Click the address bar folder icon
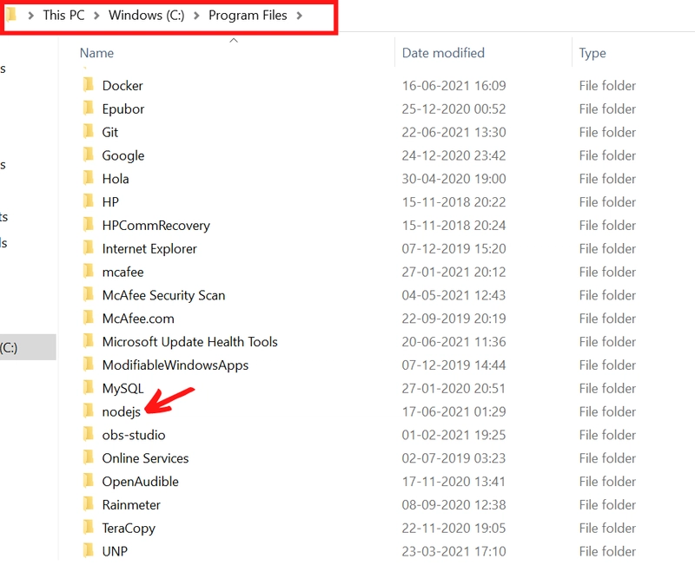Screen dimensions: 695x572 tap(11, 15)
